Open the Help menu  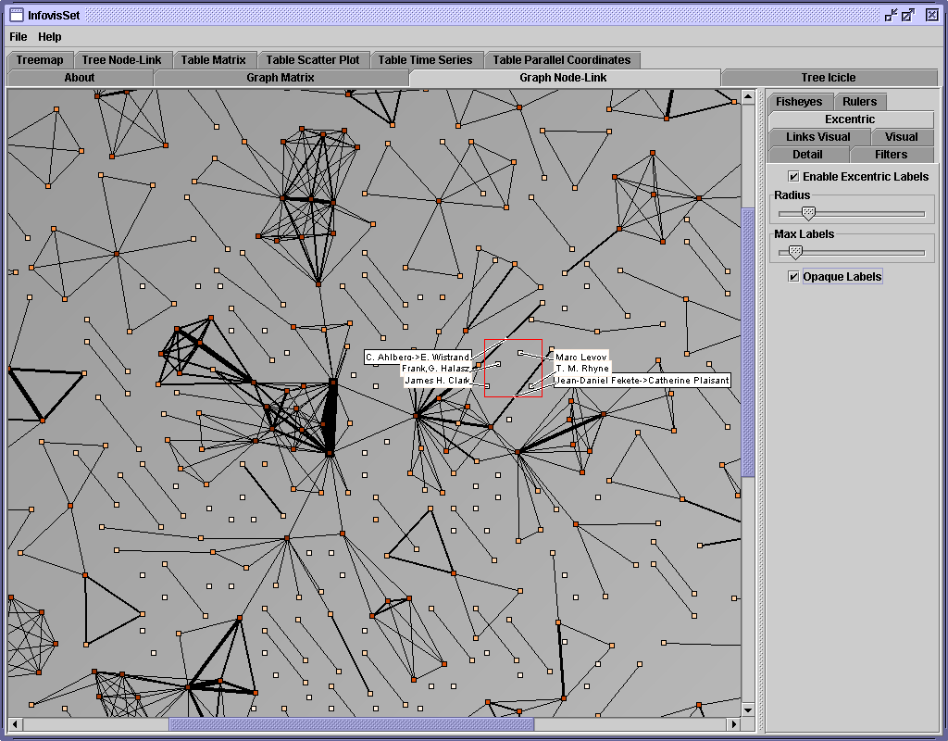point(50,37)
